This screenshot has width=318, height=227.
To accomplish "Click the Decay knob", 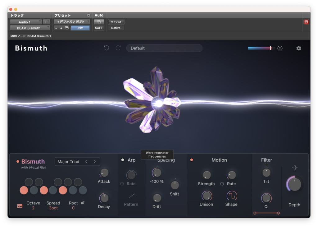I will [x=104, y=198].
